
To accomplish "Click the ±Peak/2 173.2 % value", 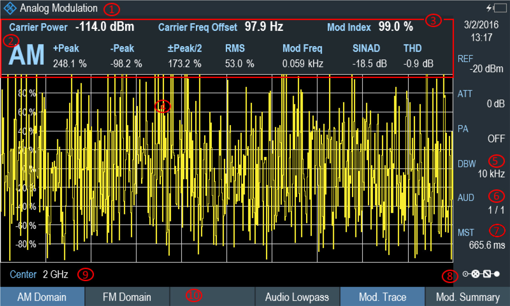I will click(x=185, y=56).
